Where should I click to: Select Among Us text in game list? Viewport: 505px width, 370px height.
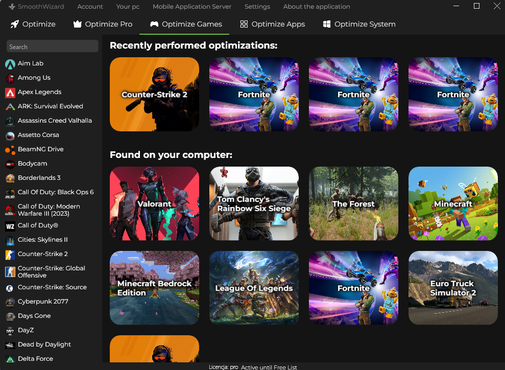[x=34, y=78]
